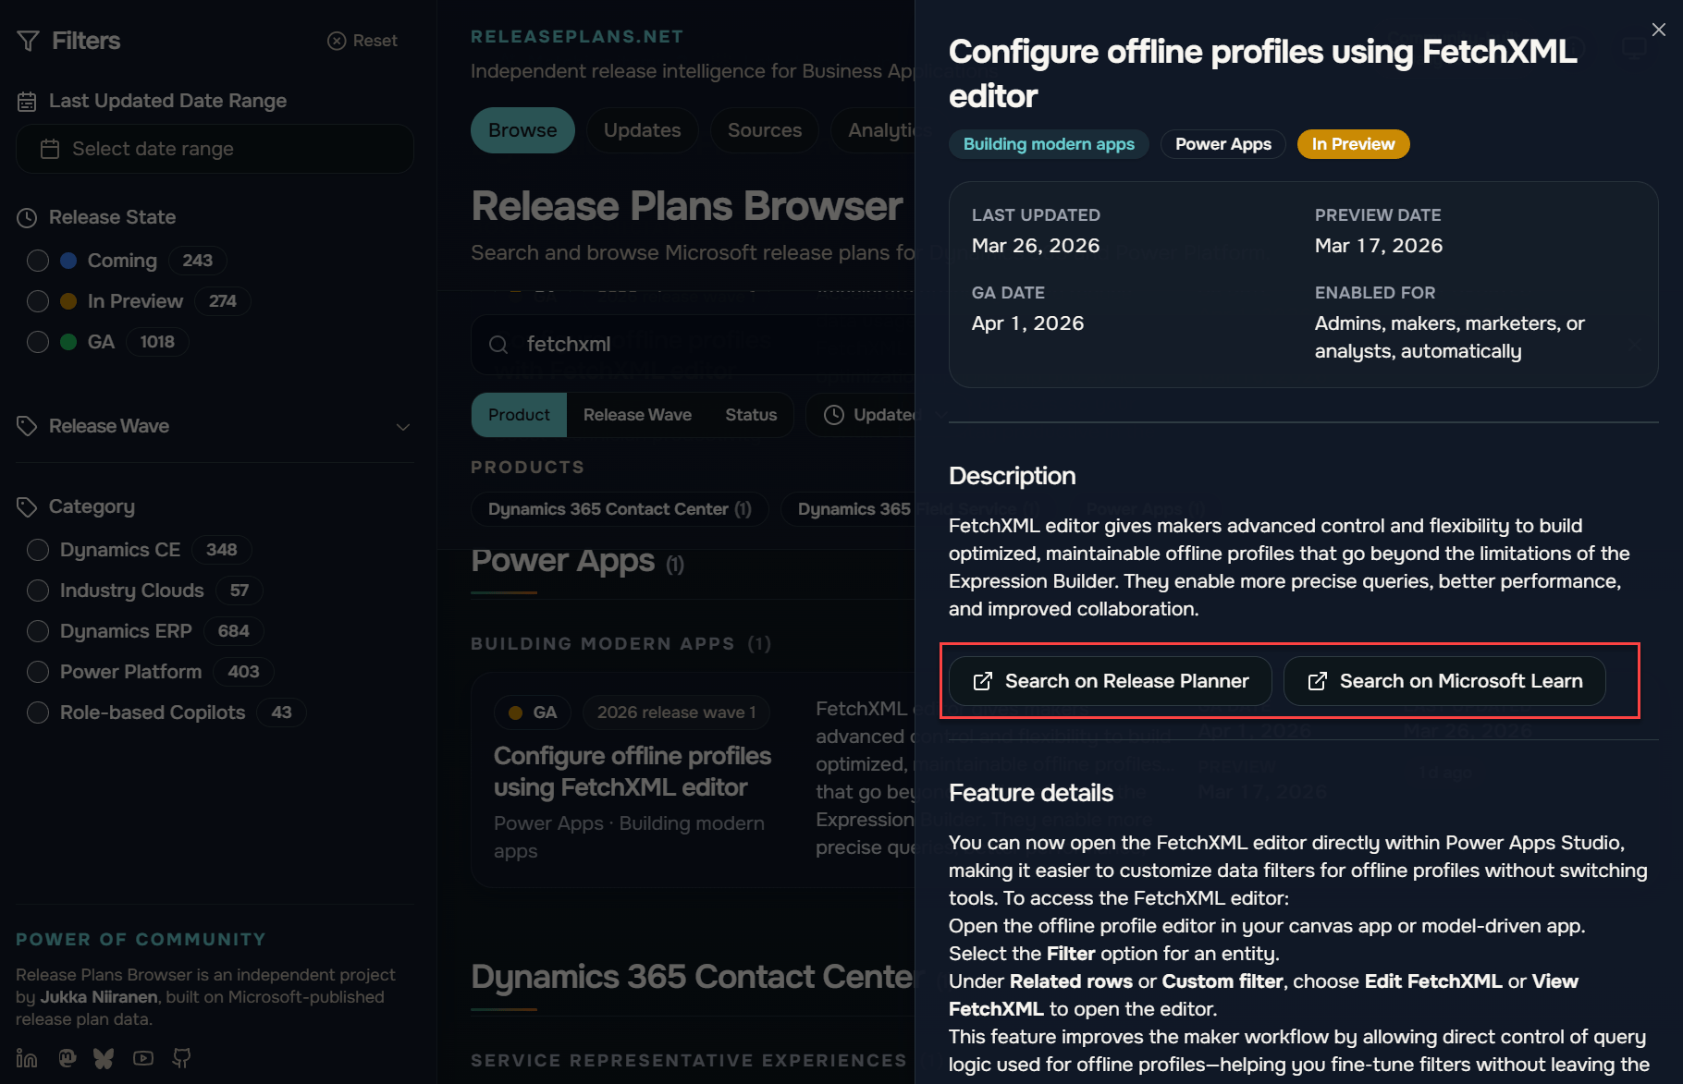The width and height of the screenshot is (1683, 1084).
Task: Click the 243 count next to Coming
Action: pos(198,261)
